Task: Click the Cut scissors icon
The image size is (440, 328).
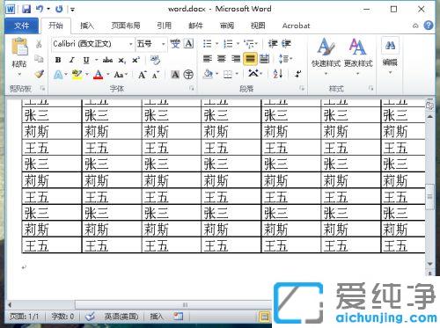Action: [39, 44]
